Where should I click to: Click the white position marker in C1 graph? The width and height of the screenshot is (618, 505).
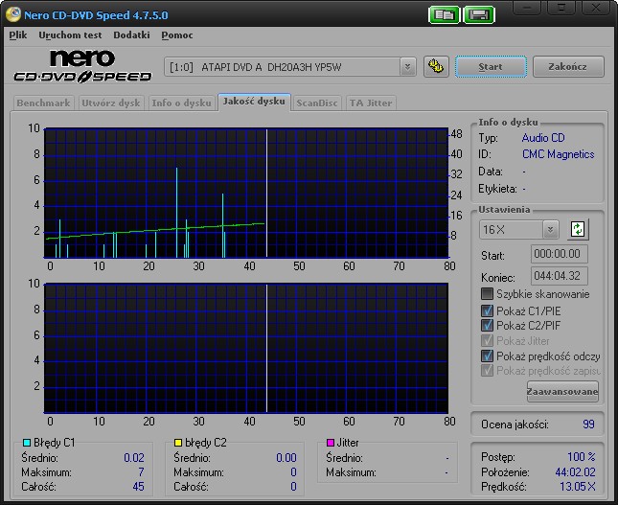point(266,194)
